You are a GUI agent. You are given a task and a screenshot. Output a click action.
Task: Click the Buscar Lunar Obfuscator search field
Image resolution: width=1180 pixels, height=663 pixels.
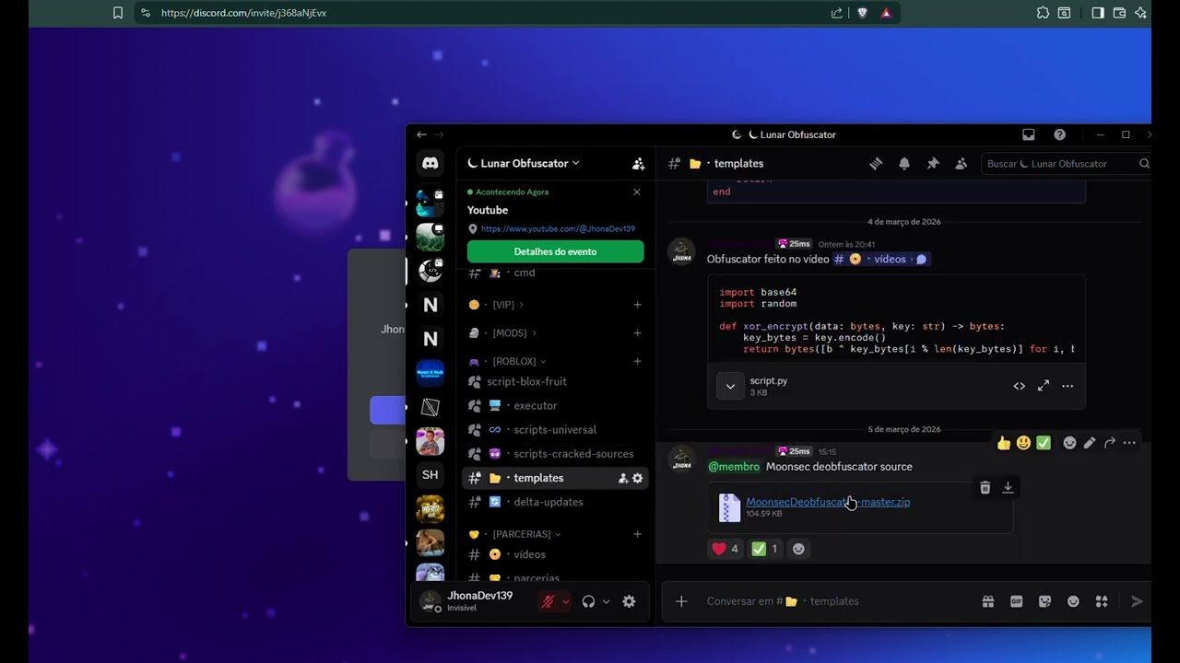1066,164
